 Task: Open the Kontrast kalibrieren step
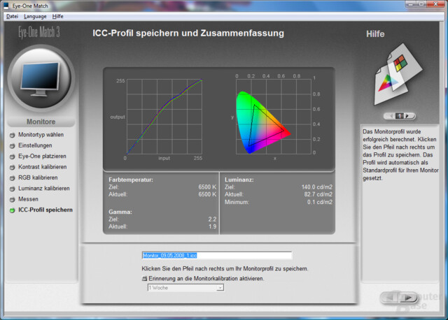pyautogui.click(x=42, y=167)
